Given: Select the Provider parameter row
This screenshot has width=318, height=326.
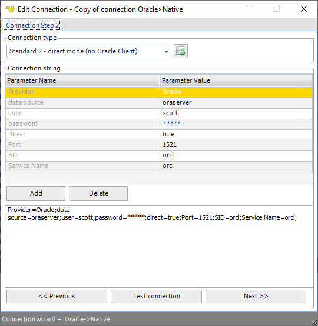Looking at the screenshot, I should [x=159, y=92].
